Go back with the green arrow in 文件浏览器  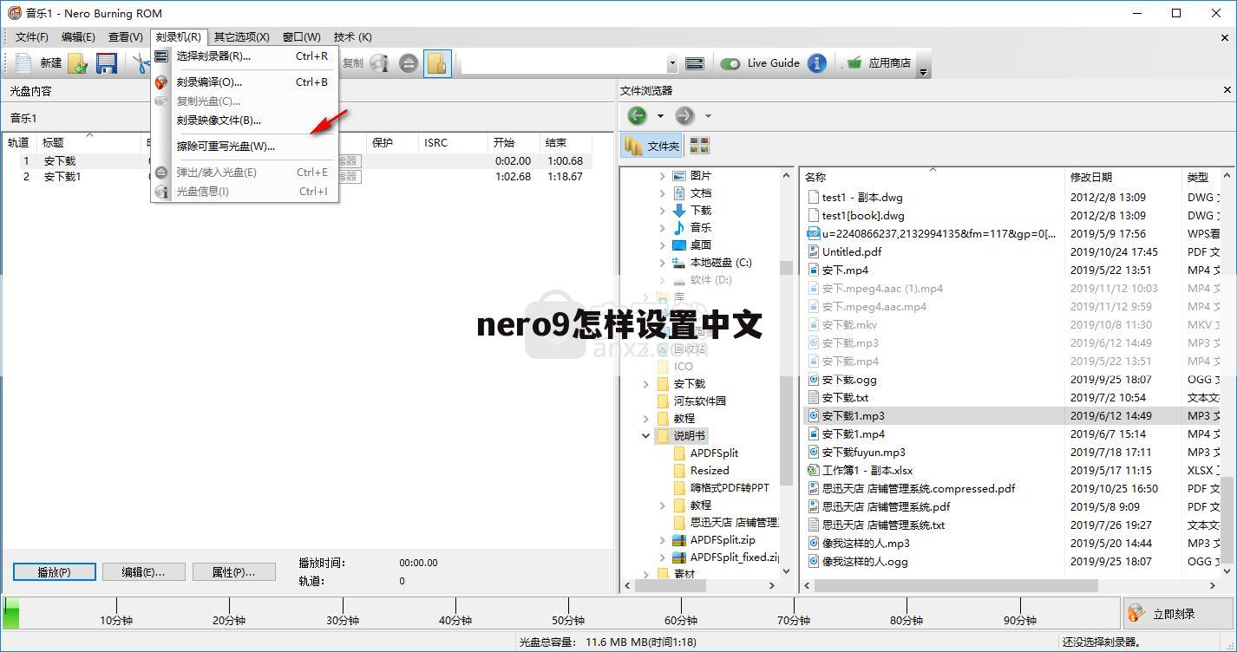(x=637, y=115)
